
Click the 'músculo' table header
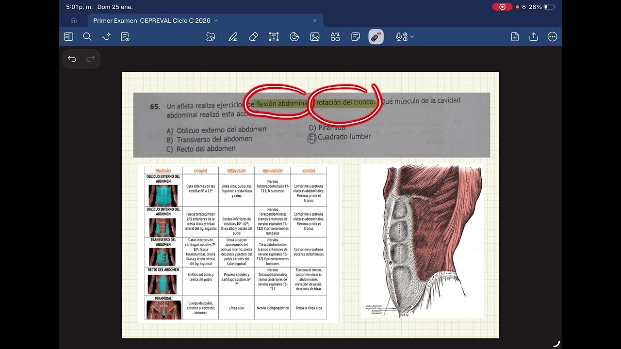tap(163, 171)
